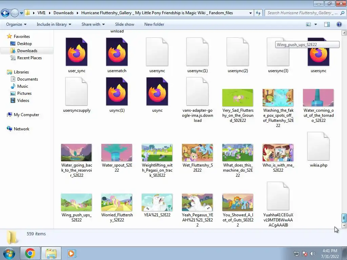Image resolution: width=347 pixels, height=260 pixels.
Task: Select What_does_this_machine_do thumbnail
Action: tap(238, 153)
